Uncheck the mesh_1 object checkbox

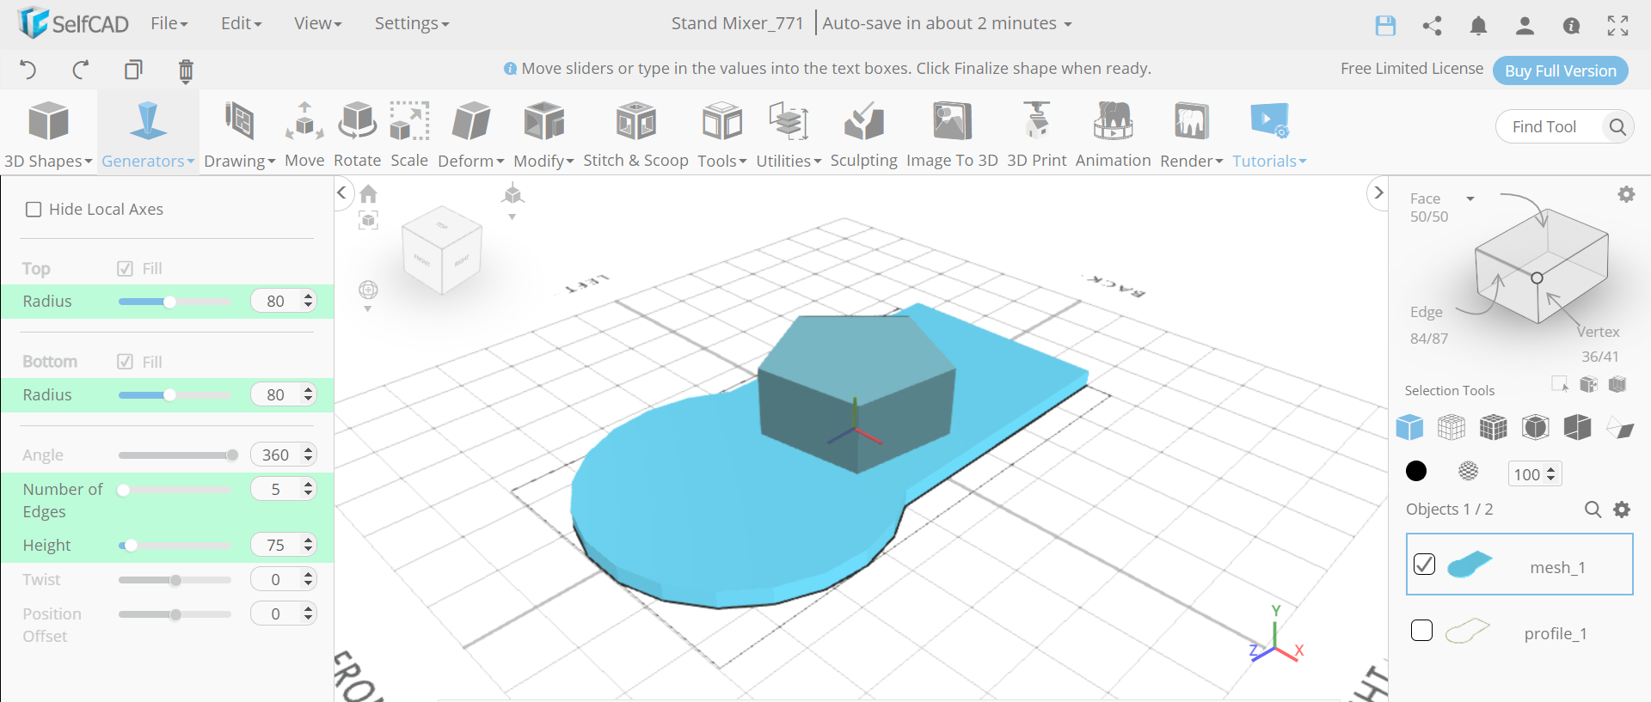[1424, 565]
